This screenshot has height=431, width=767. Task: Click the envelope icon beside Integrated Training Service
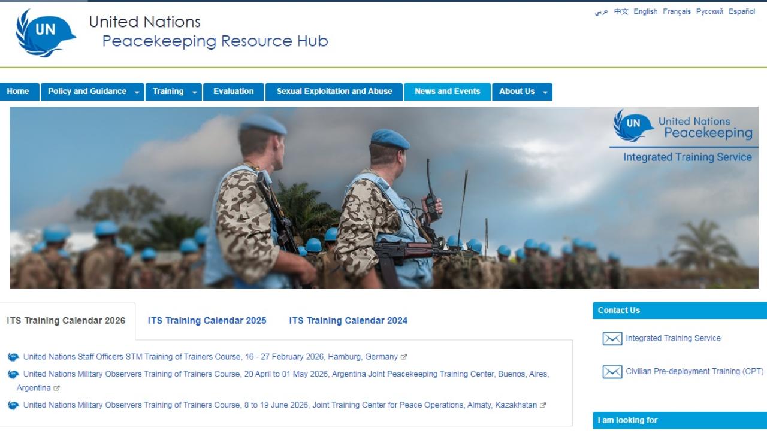[612, 339]
